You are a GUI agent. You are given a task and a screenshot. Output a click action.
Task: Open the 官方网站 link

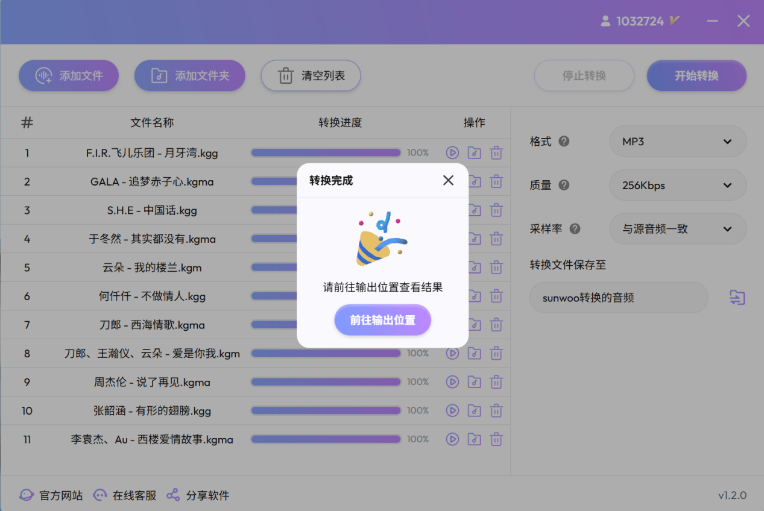(51, 495)
